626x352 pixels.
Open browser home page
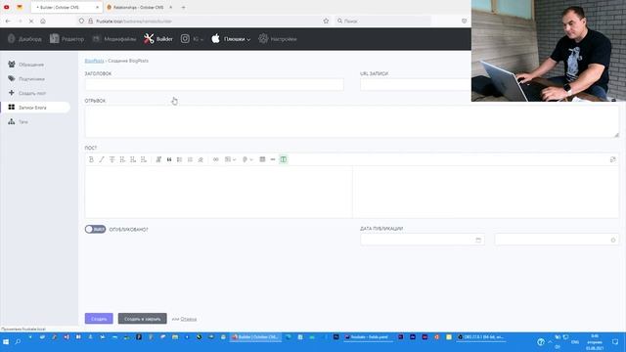[x=43, y=21]
